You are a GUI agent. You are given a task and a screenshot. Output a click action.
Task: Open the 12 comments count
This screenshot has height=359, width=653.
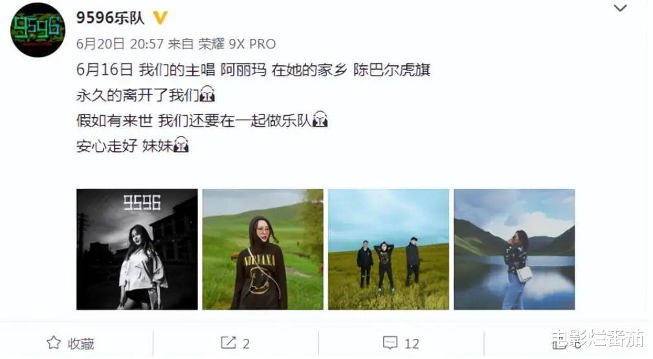click(412, 343)
